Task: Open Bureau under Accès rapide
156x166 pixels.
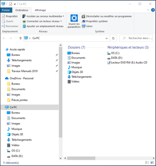Action: [x=13, y=55]
